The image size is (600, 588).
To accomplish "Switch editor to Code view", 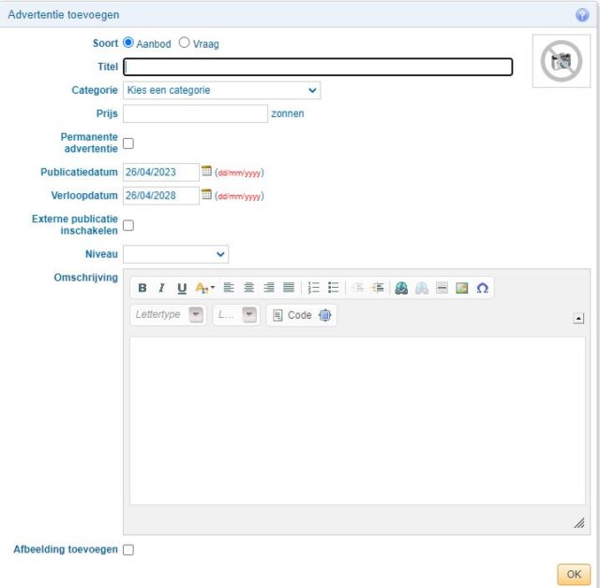I will 292,315.
